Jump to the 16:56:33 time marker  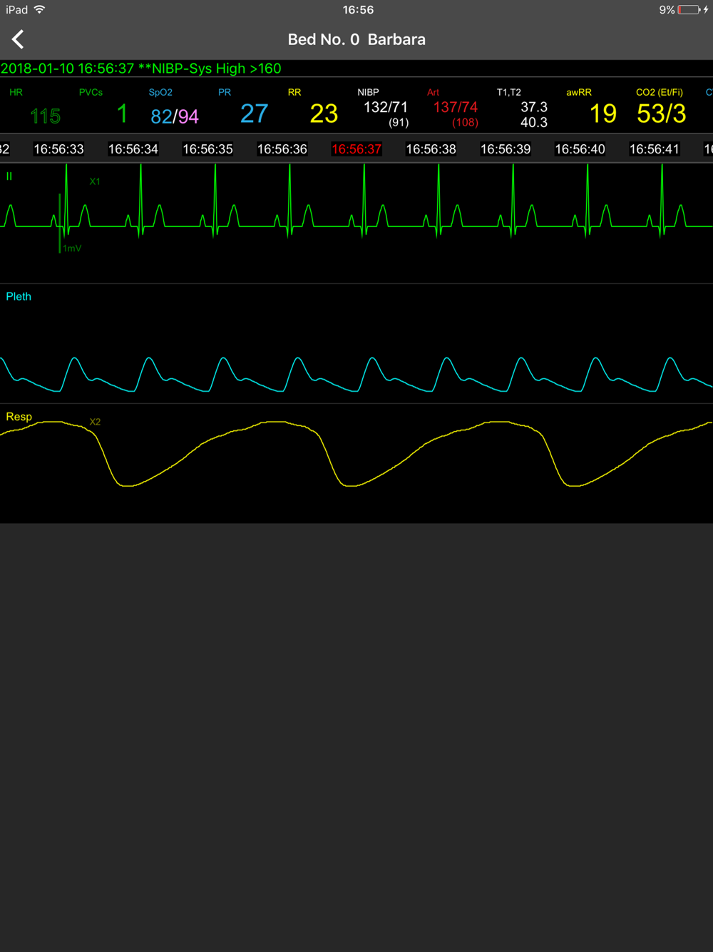(x=59, y=149)
